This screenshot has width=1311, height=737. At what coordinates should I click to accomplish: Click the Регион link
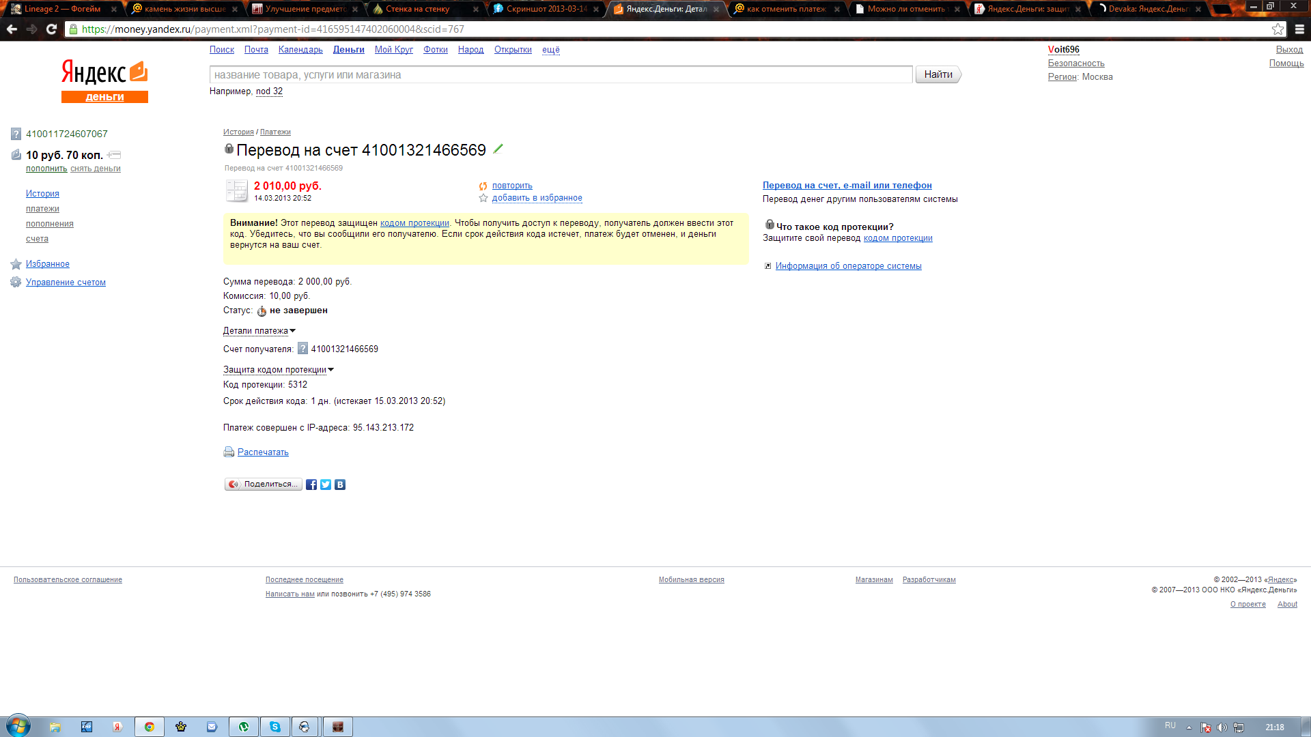[1062, 77]
